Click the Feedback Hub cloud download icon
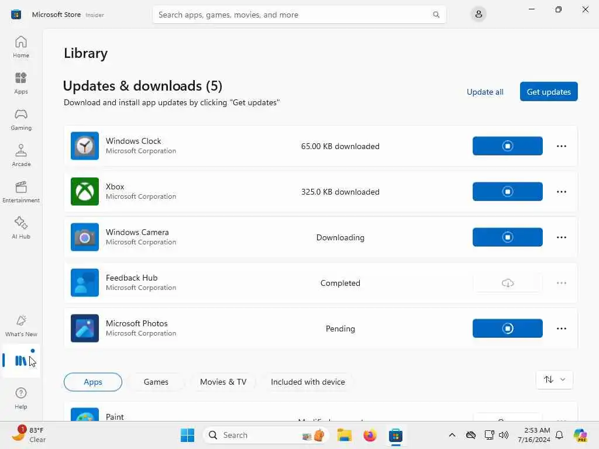Image resolution: width=599 pixels, height=449 pixels. coord(507,283)
